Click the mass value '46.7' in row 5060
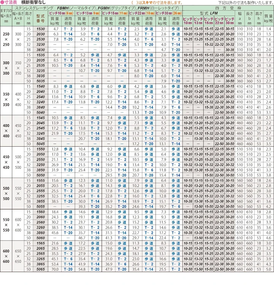The image size is (274, 285). (x=82, y=238)
